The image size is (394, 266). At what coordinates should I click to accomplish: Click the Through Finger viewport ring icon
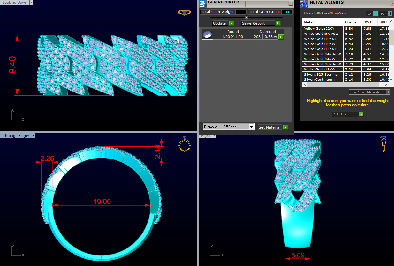tap(184, 144)
